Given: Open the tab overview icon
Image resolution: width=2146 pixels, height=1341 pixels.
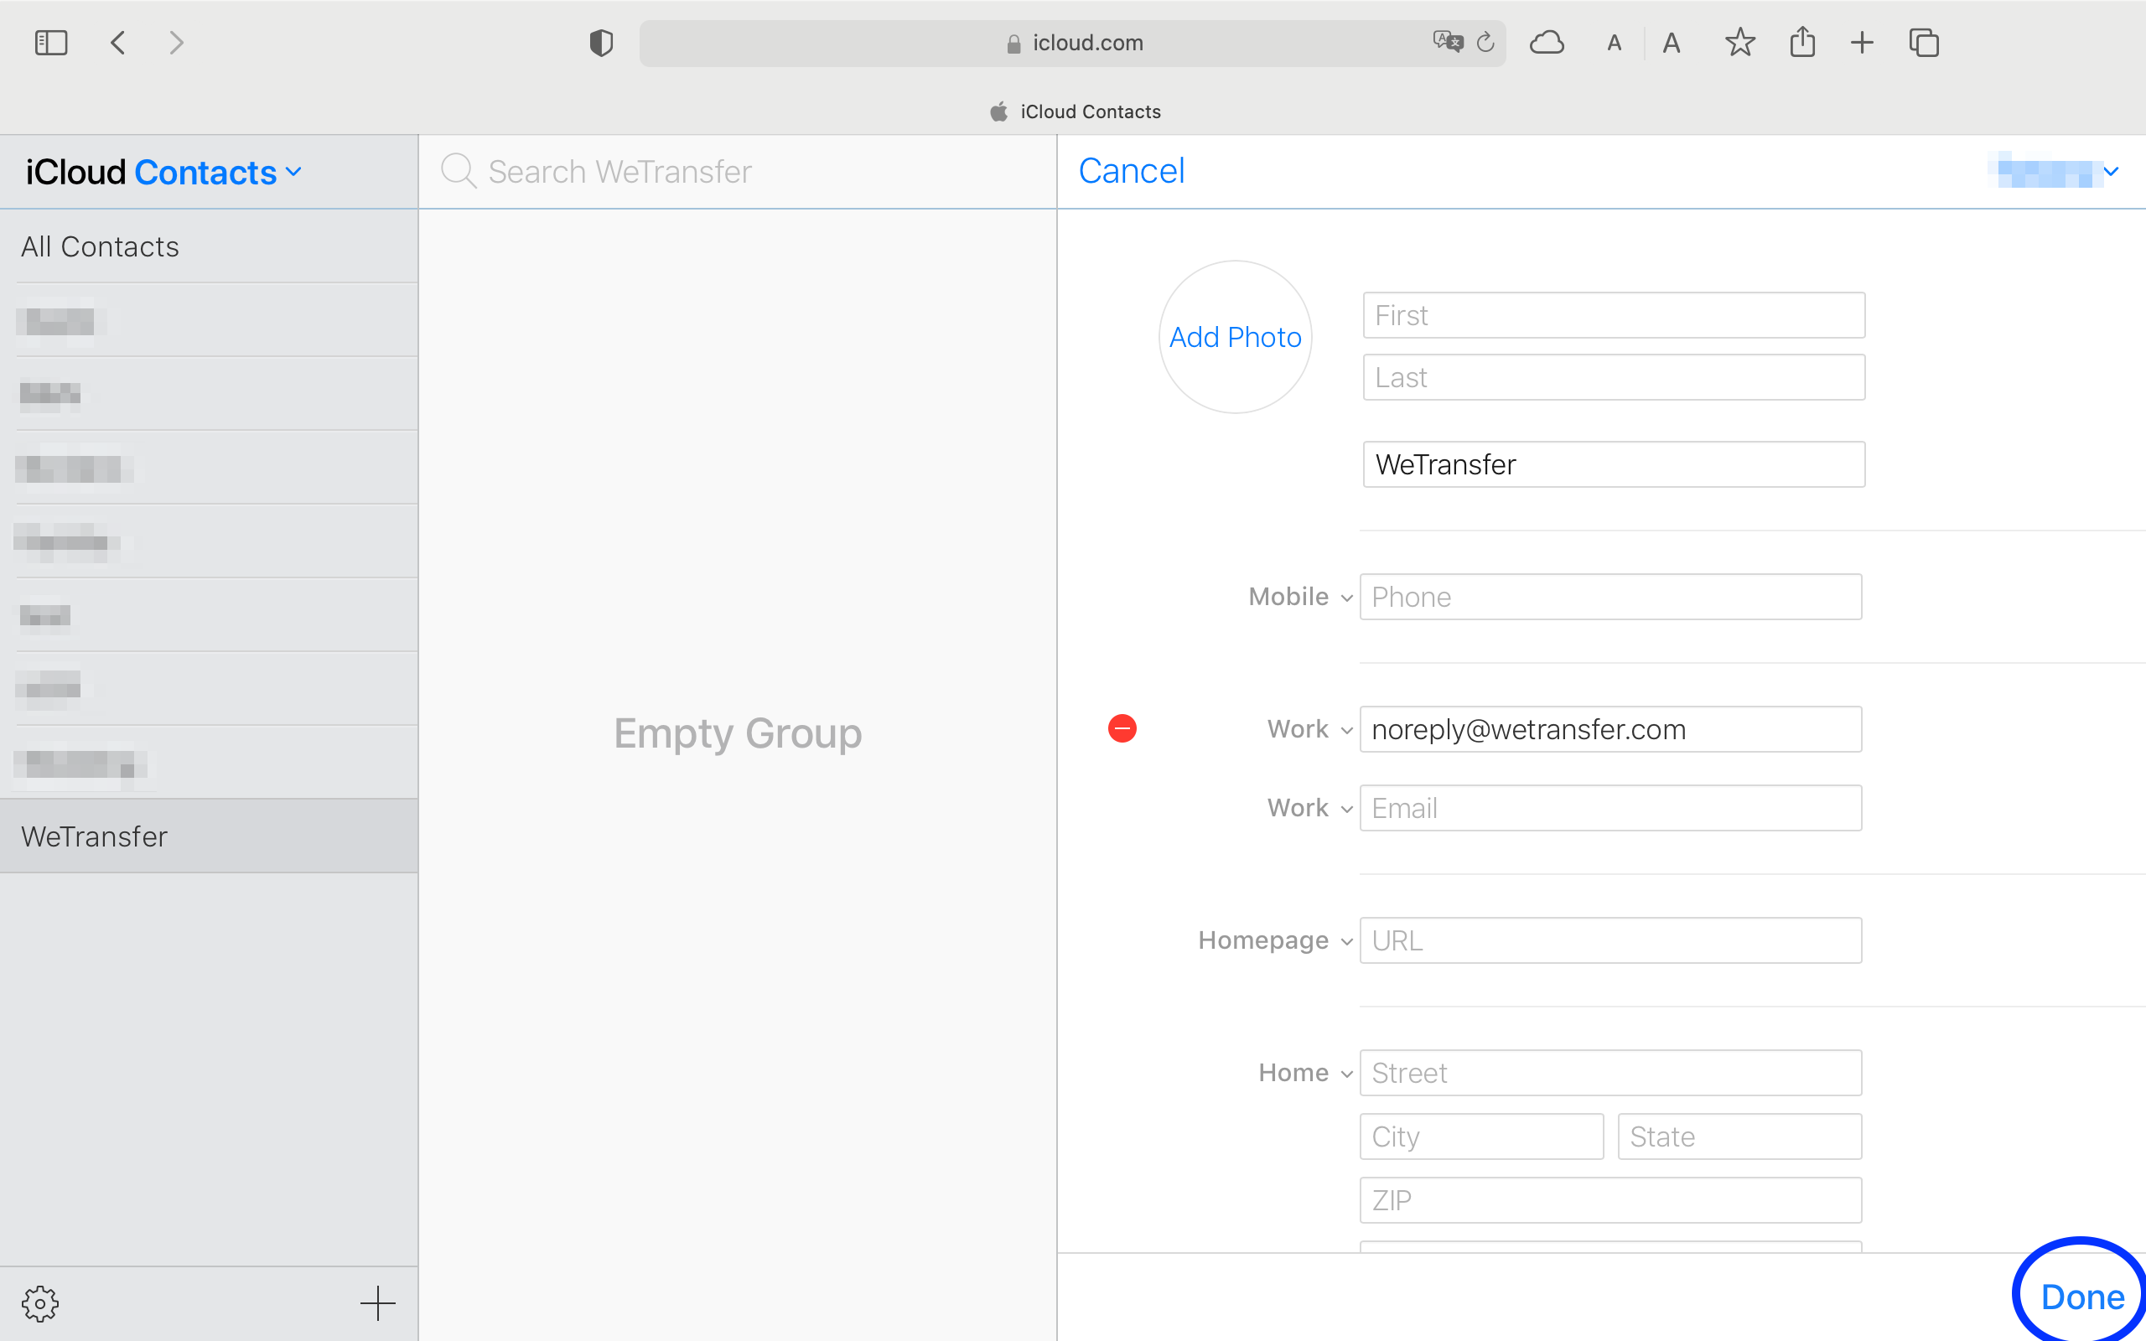Looking at the screenshot, I should (x=1923, y=43).
